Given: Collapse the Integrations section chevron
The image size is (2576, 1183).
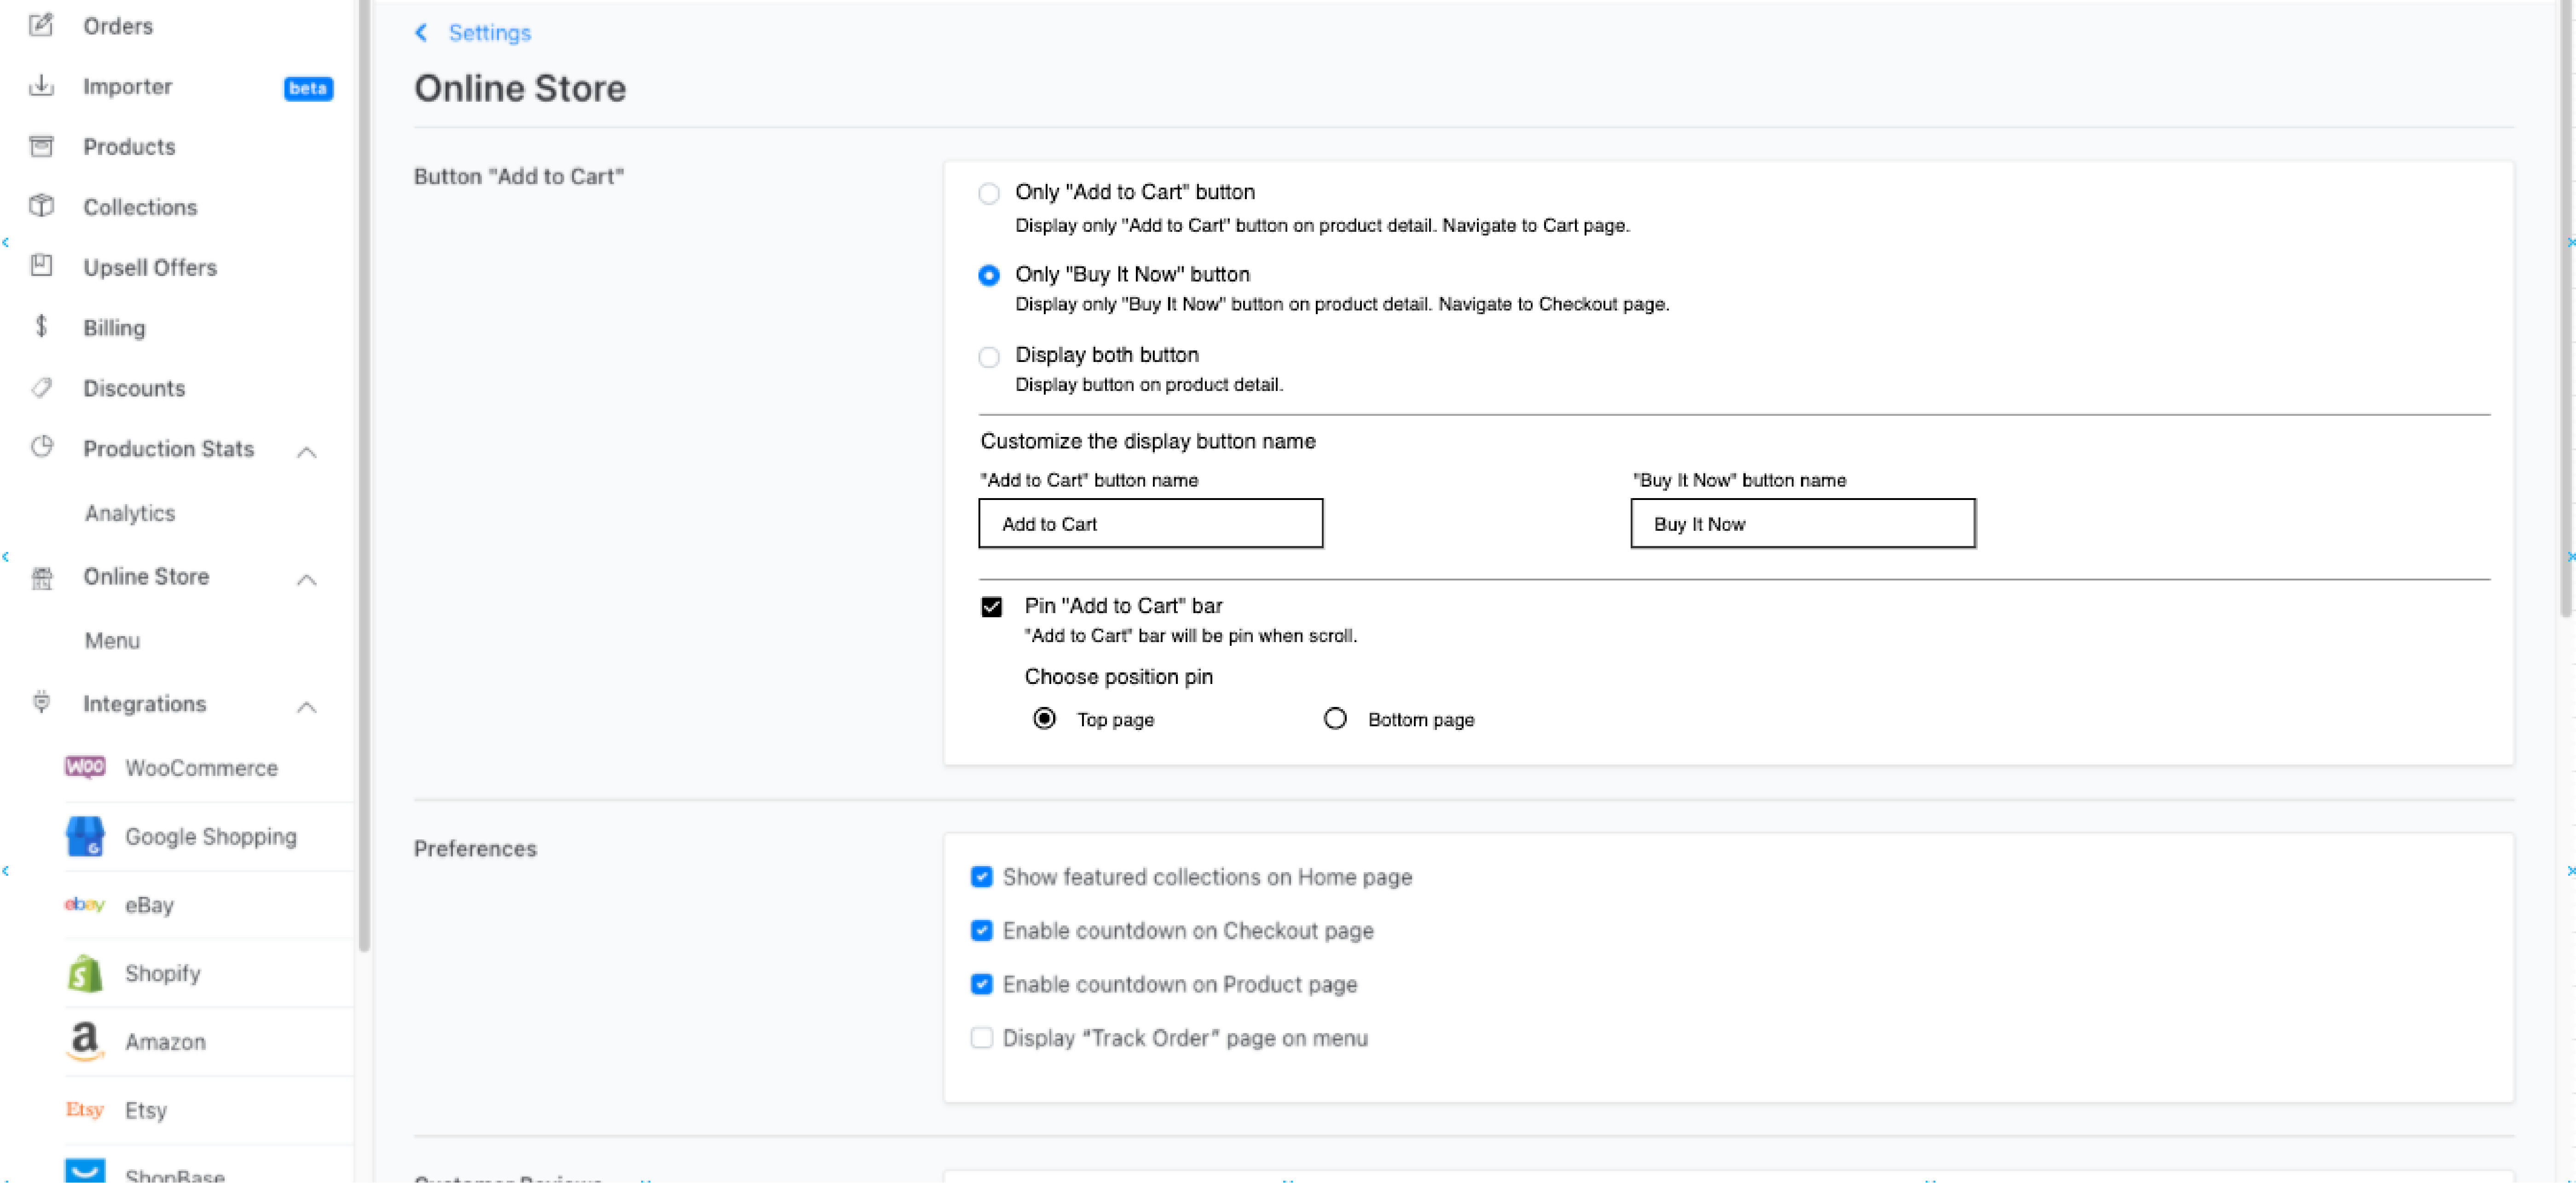Looking at the screenshot, I should pyautogui.click(x=307, y=707).
